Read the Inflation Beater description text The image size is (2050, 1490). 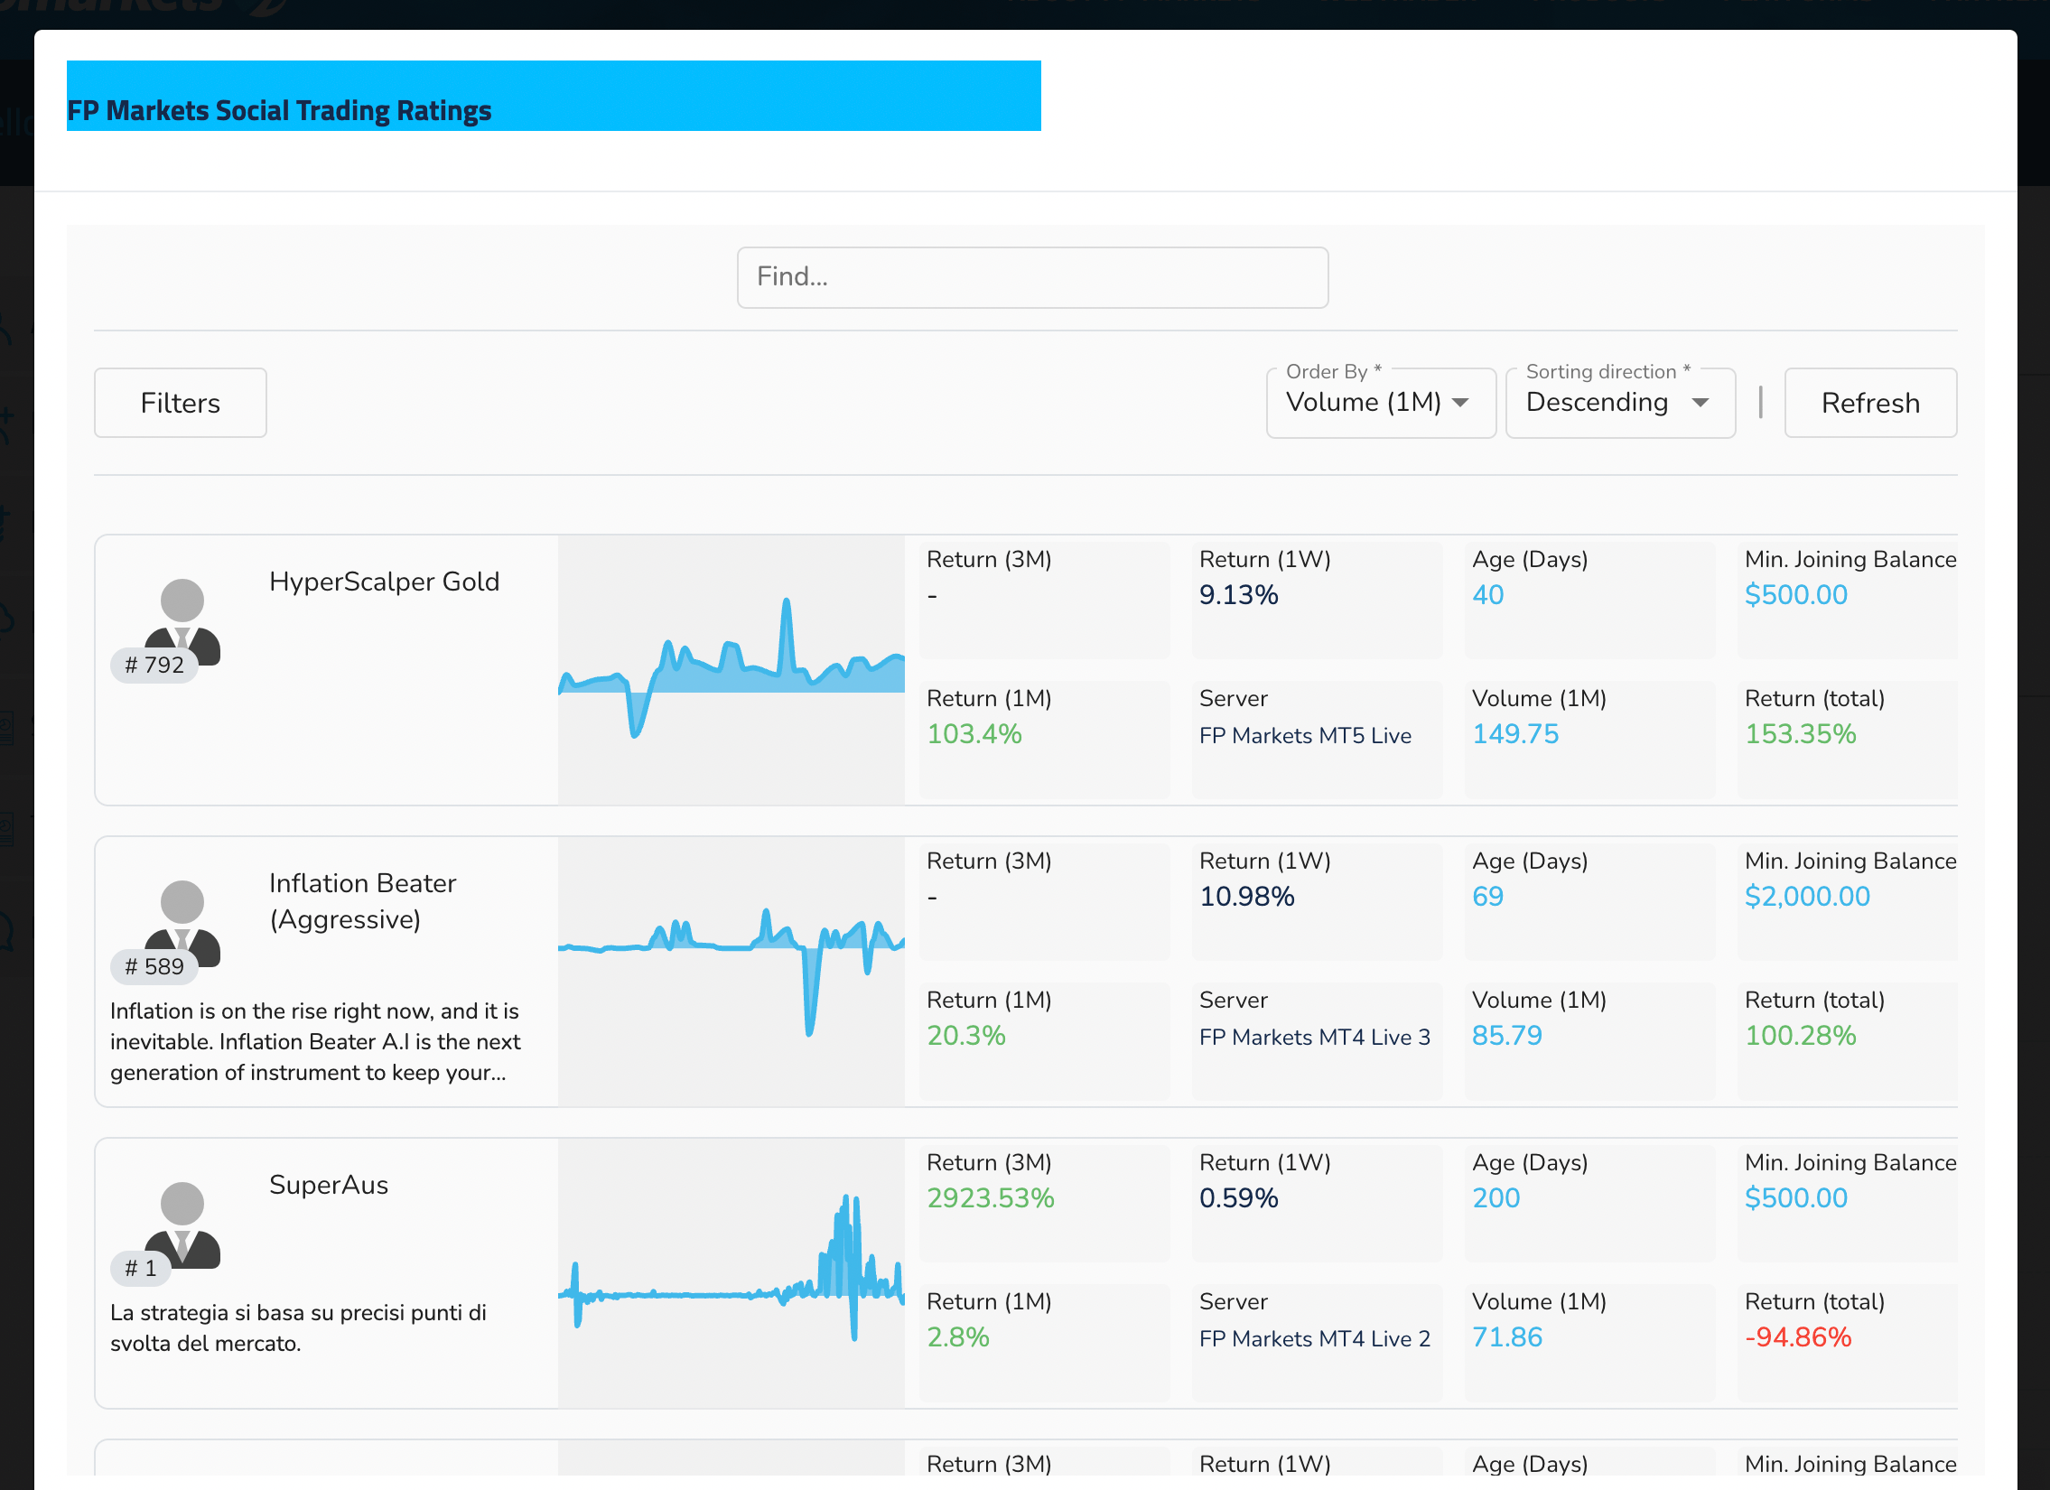tap(315, 1042)
